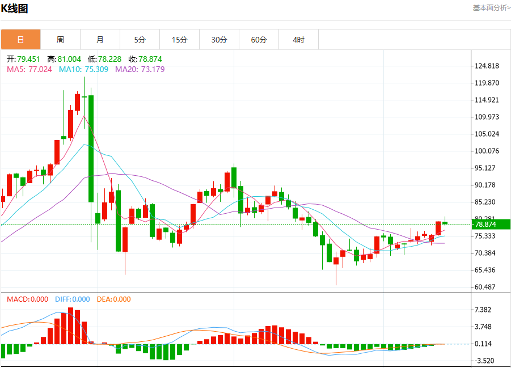Click the green 78.874 current price tag
This screenshot has width=515, height=368.
tap(491, 224)
